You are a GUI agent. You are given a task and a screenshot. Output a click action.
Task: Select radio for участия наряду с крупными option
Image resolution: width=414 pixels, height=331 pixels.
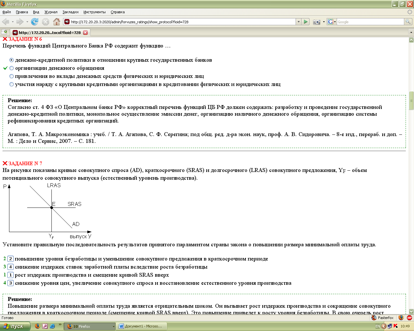[x=12, y=84]
